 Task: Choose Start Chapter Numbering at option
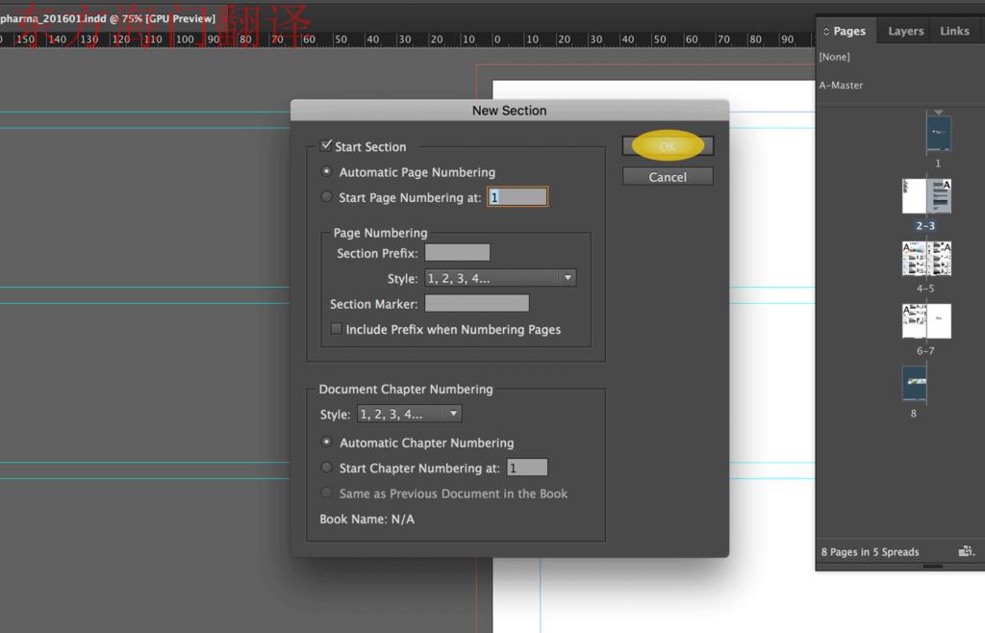pos(326,468)
